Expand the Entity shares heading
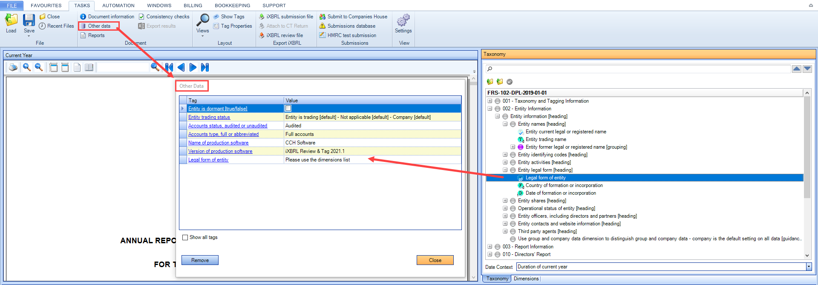Viewport: 818px width, 285px height. [x=505, y=201]
